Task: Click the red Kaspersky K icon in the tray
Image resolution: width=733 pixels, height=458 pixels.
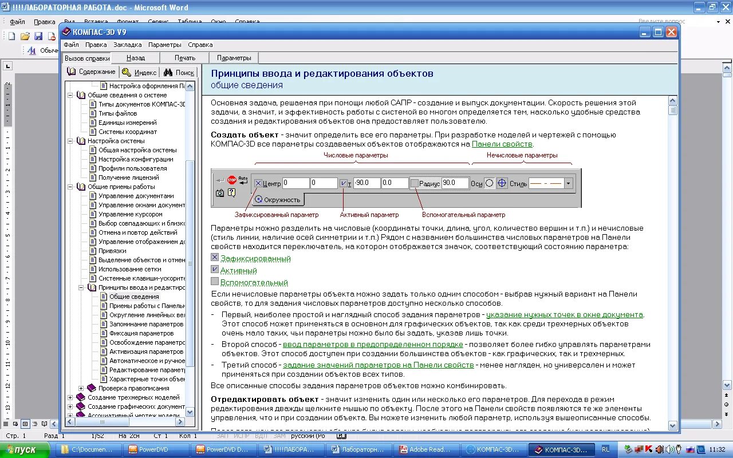Action: [649, 449]
